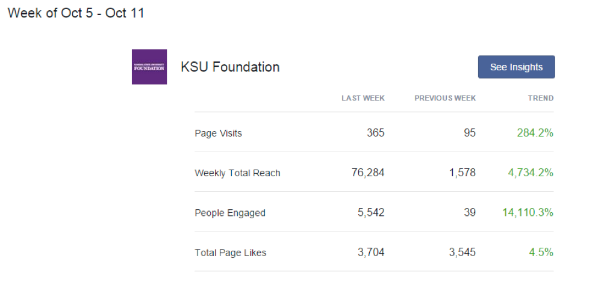
Task: Click the See Insights button
Action: (517, 67)
